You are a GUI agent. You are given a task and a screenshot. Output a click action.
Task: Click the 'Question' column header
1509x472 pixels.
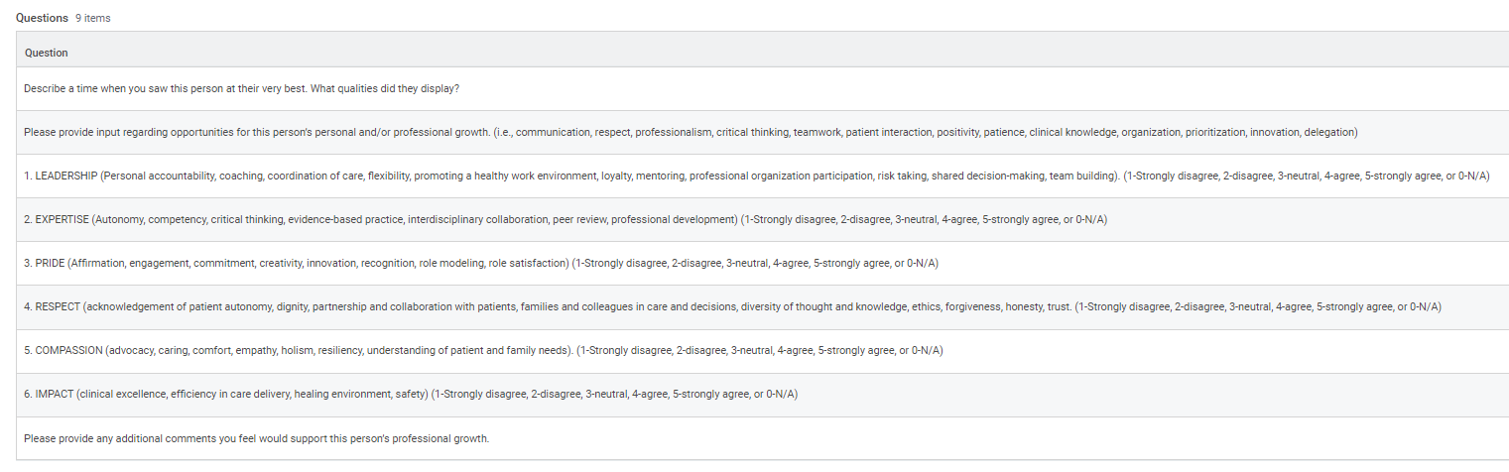(46, 53)
